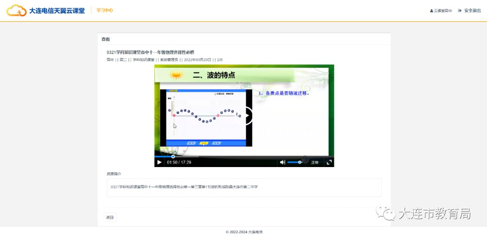Click the text 1、各质点是否随波迁移 in the video
Viewport: 487px width, 235px height.
click(x=285, y=93)
